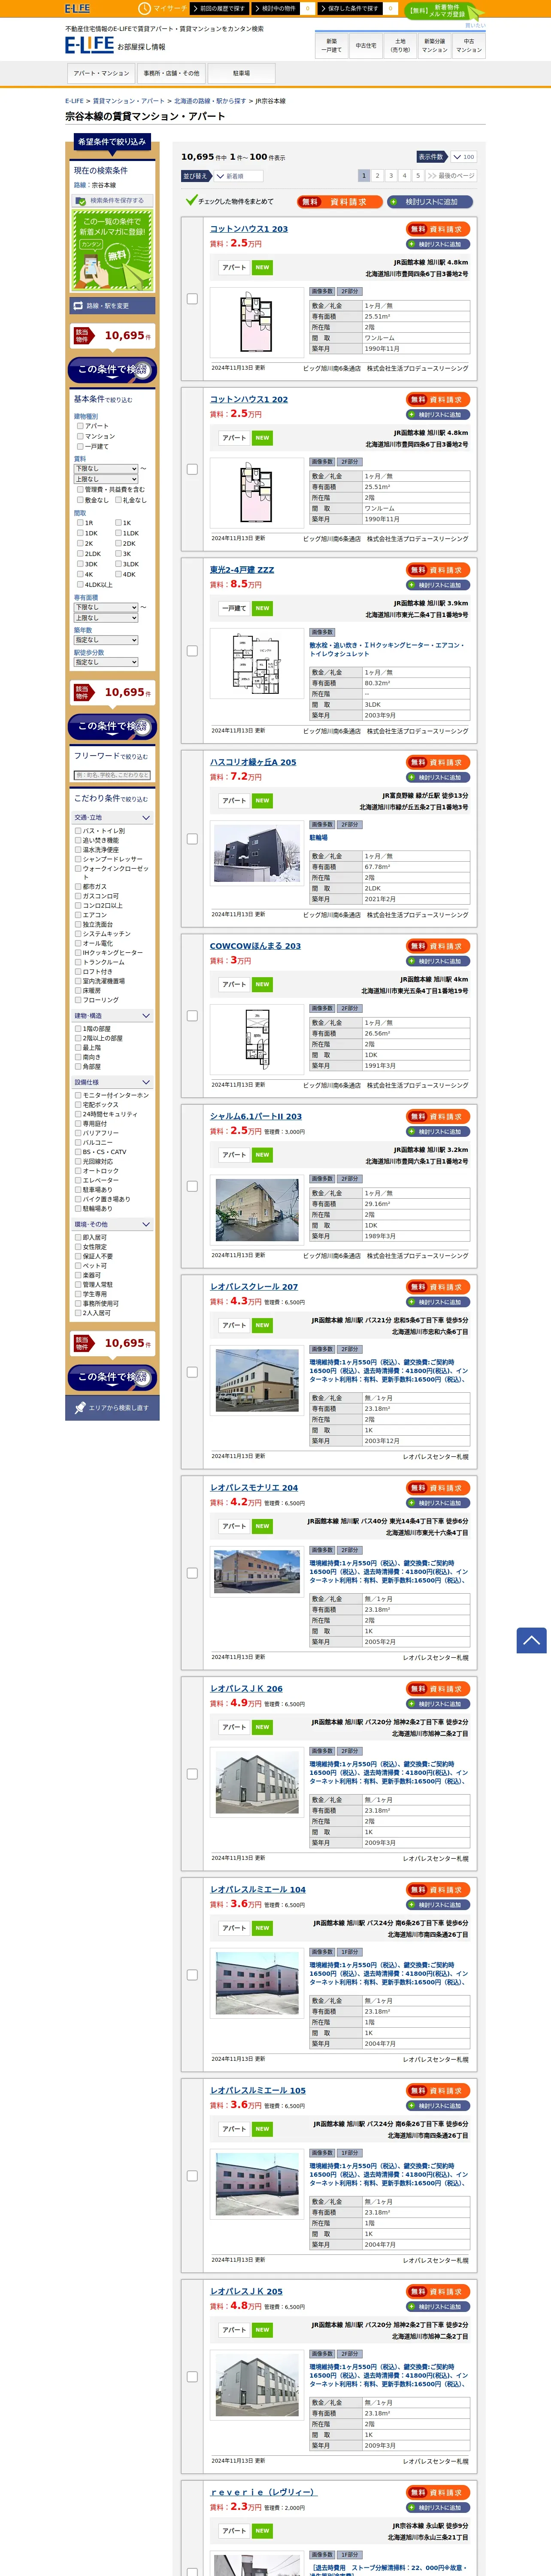Image resolution: width=551 pixels, height=2576 pixels.
Task: Click 北海道の路線・駅から探す breadcrumb
Action: (210, 101)
